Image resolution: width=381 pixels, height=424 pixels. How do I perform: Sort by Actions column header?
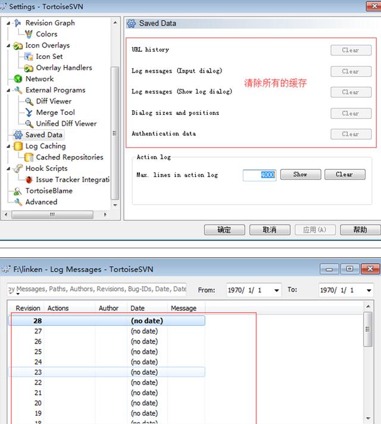click(x=69, y=308)
